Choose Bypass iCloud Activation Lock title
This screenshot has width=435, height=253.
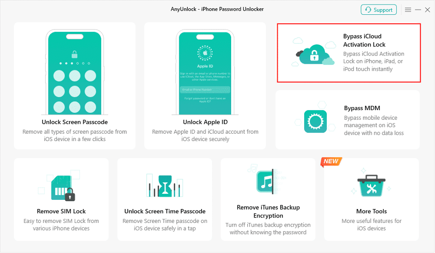(x=364, y=40)
